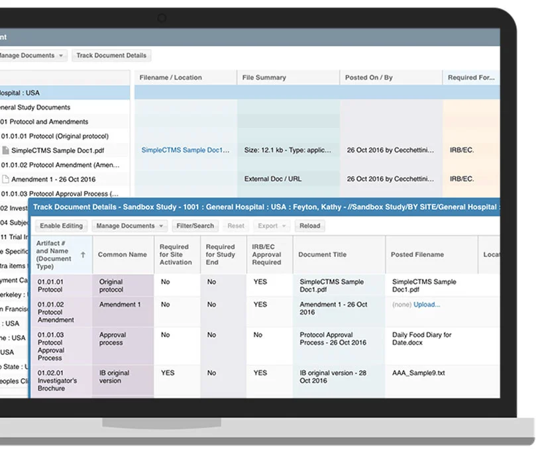The width and height of the screenshot is (536, 449).
Task: Click the Reload button
Action: point(309,226)
